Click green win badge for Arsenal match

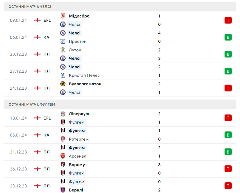coord(228,152)
